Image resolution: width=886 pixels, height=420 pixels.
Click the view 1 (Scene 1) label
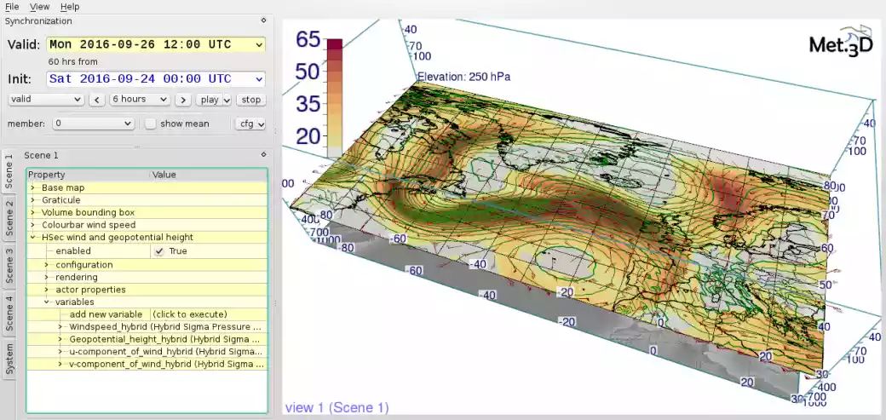pos(337,407)
